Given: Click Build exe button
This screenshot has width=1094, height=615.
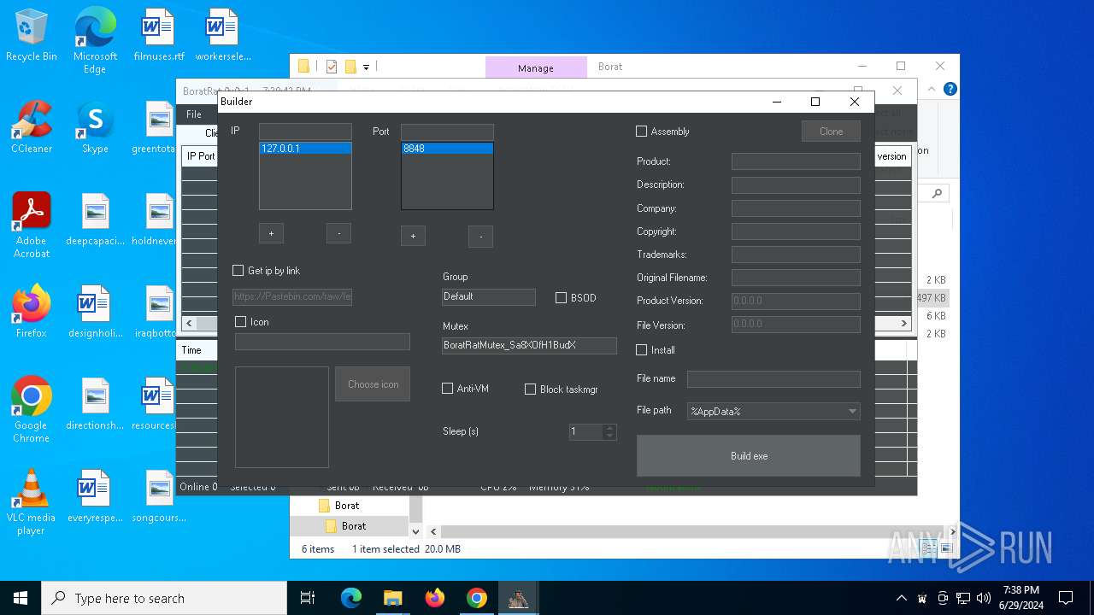Looking at the screenshot, I should pyautogui.click(x=749, y=456).
